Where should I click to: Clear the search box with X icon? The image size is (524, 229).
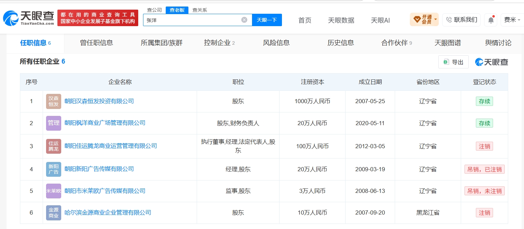(x=244, y=20)
